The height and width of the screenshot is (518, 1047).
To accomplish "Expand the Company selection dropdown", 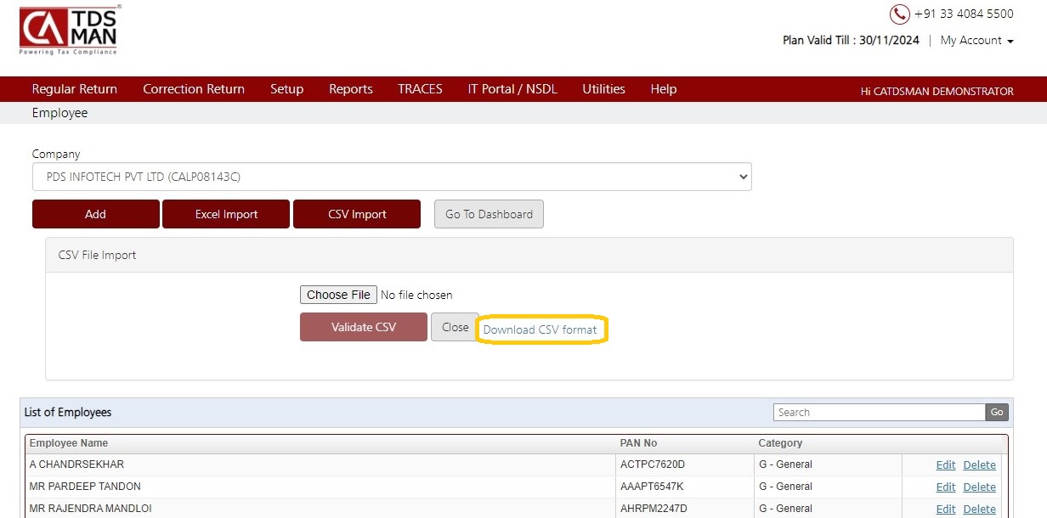I will click(x=392, y=177).
